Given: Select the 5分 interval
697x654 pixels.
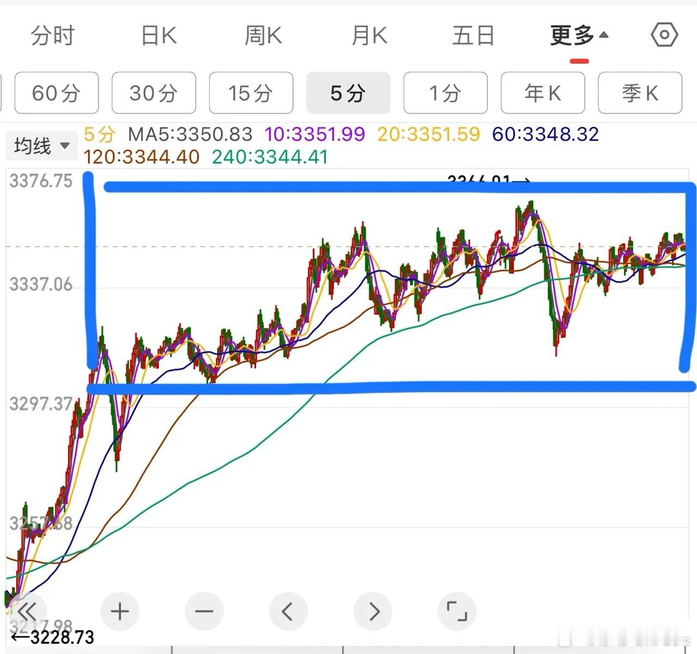Looking at the screenshot, I should [x=348, y=93].
